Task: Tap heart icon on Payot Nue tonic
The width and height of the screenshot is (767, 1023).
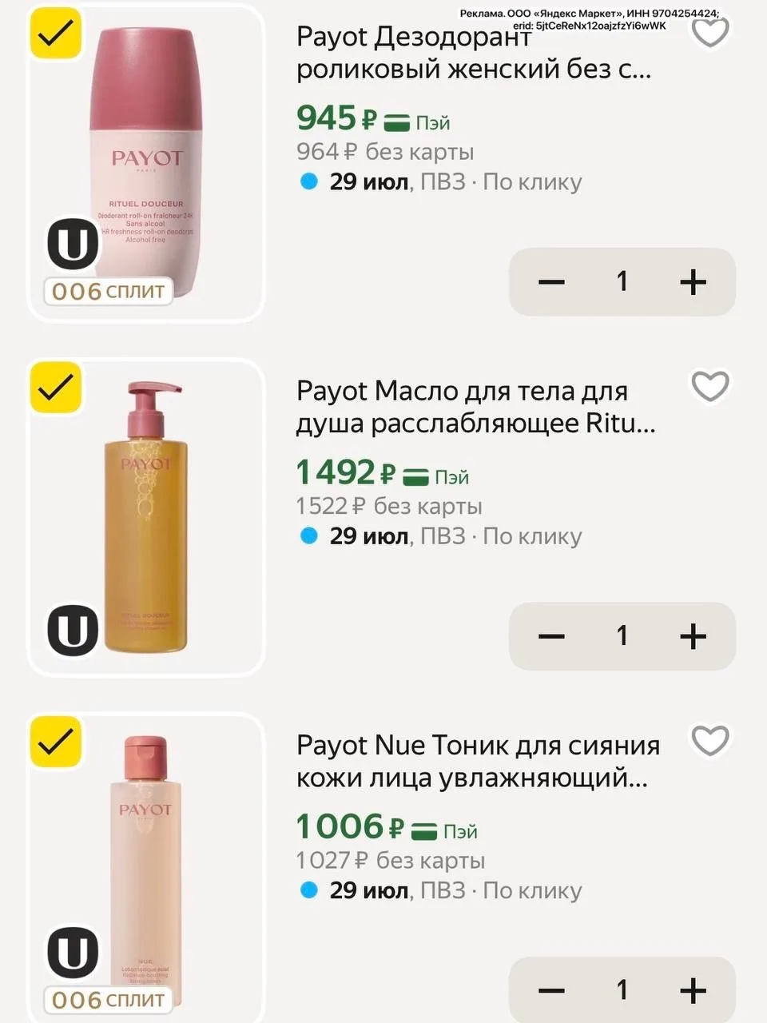Action: point(709,741)
